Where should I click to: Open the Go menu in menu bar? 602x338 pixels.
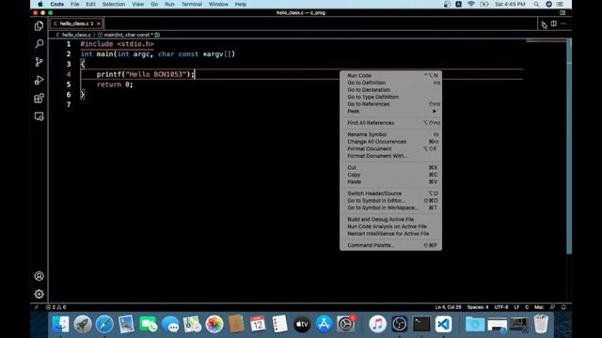[x=154, y=4]
